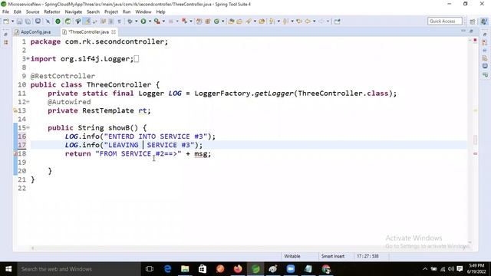Open the New wizard dropdown arrow

(x=12, y=21)
